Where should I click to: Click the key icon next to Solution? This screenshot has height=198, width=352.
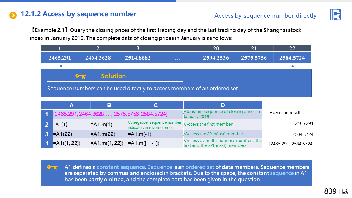[x=81, y=76]
